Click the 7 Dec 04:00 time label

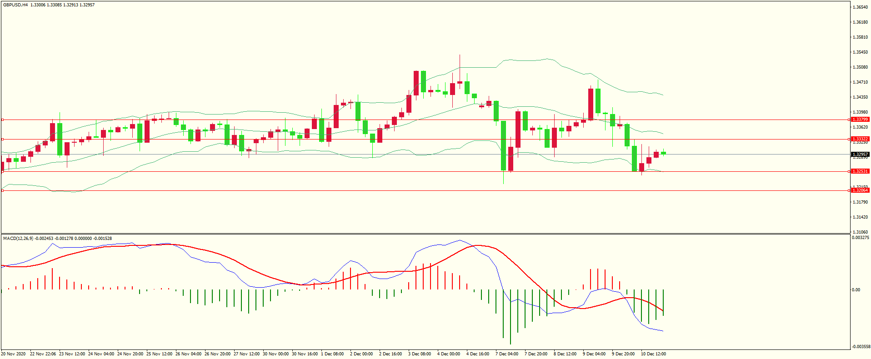(506, 354)
